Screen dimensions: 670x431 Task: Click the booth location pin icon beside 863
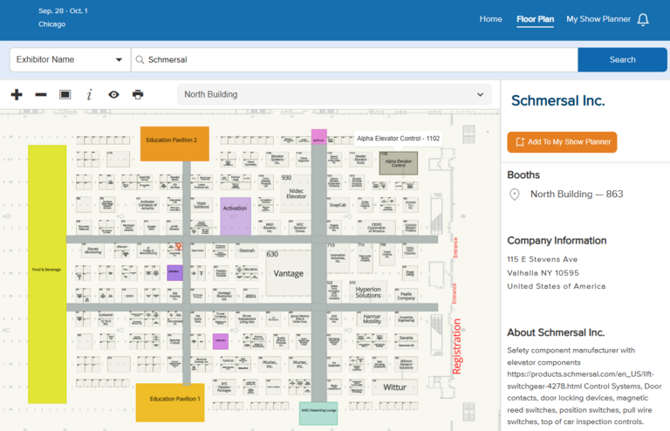[515, 195]
